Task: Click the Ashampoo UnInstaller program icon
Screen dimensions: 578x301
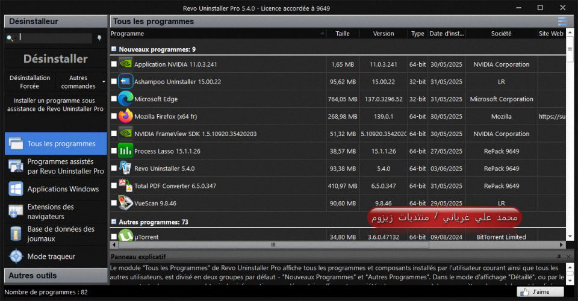Action: 126,81
